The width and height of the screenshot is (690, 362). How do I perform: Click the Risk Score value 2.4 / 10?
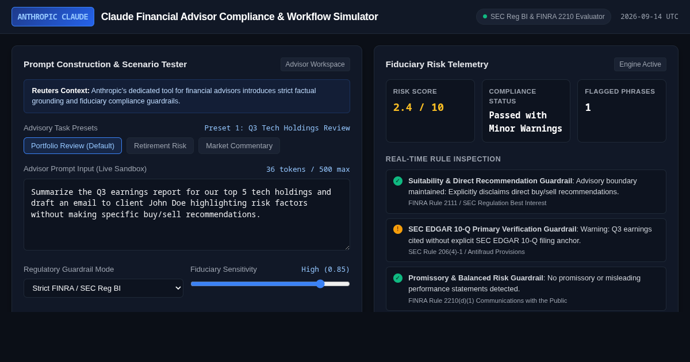tap(419, 107)
